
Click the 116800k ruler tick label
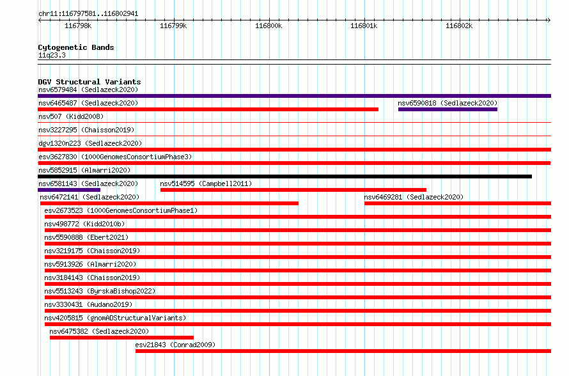[269, 26]
